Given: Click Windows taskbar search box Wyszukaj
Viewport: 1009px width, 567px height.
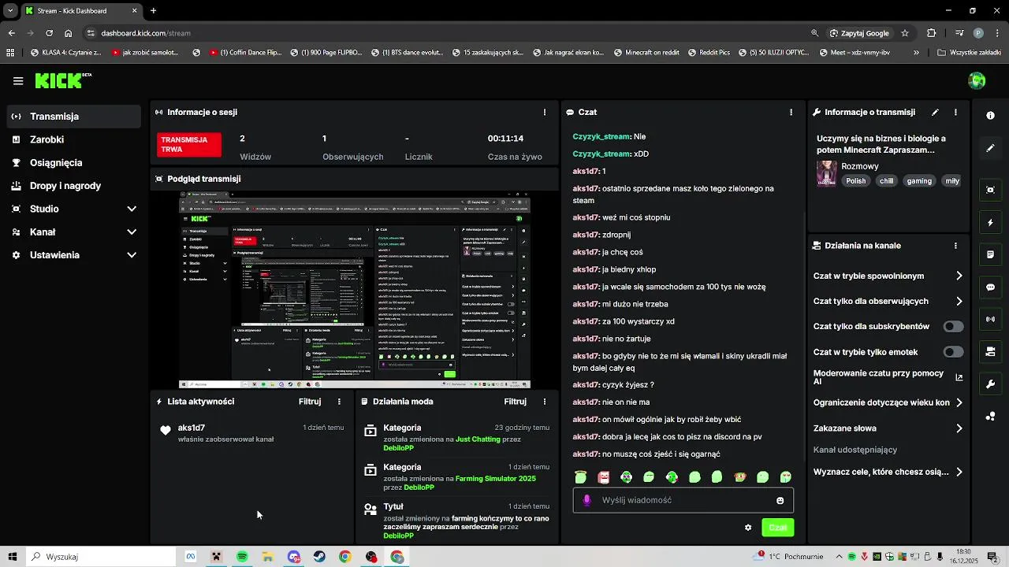Looking at the screenshot, I should coord(101,557).
